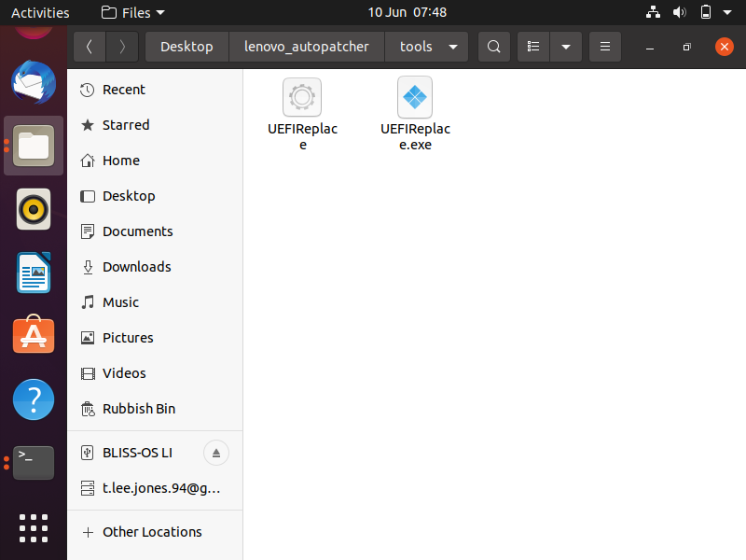Screen dimensions: 746x560
Task: Click the network icon in top bar
Action: (x=653, y=12)
